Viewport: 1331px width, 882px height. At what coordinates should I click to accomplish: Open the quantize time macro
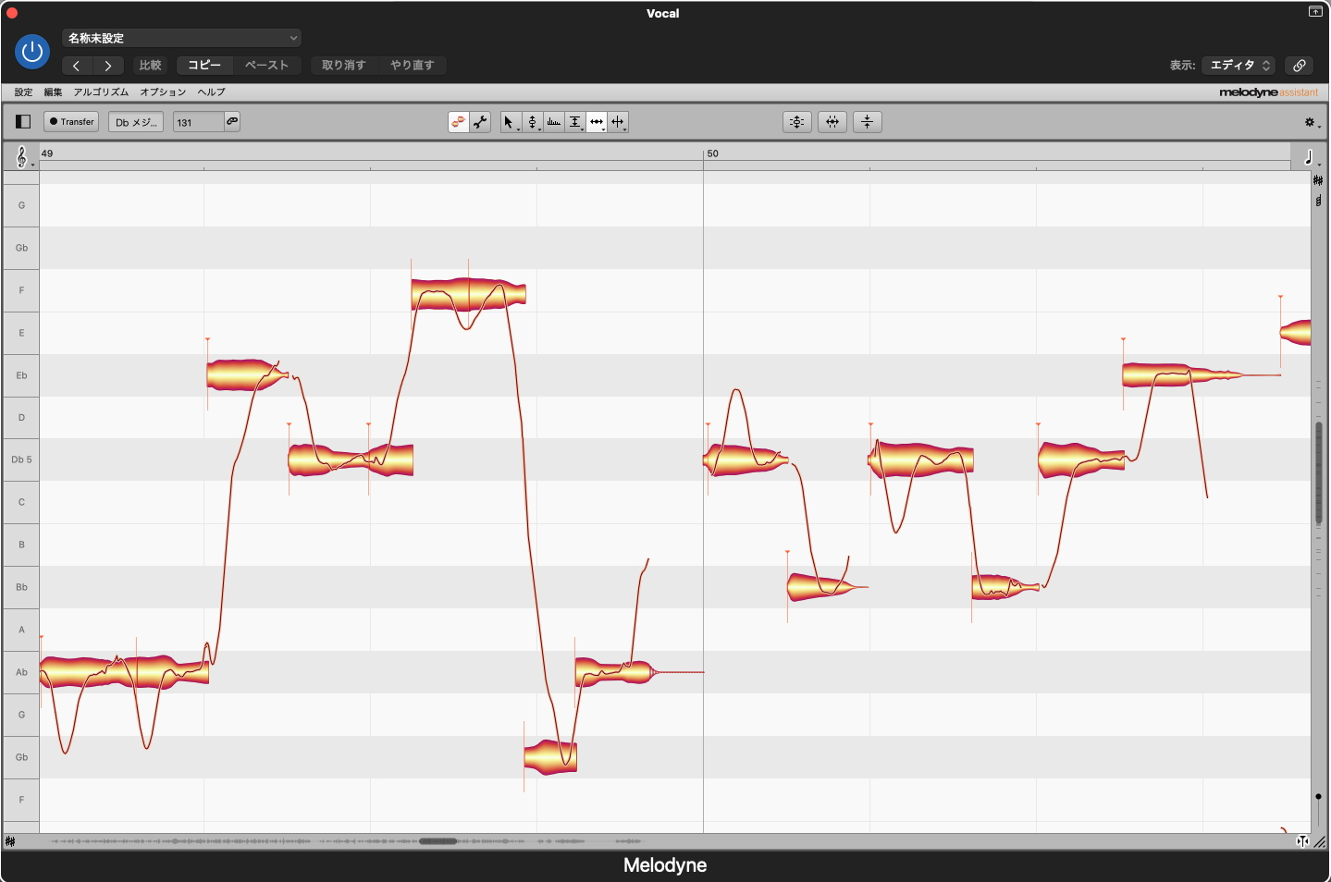(x=832, y=122)
